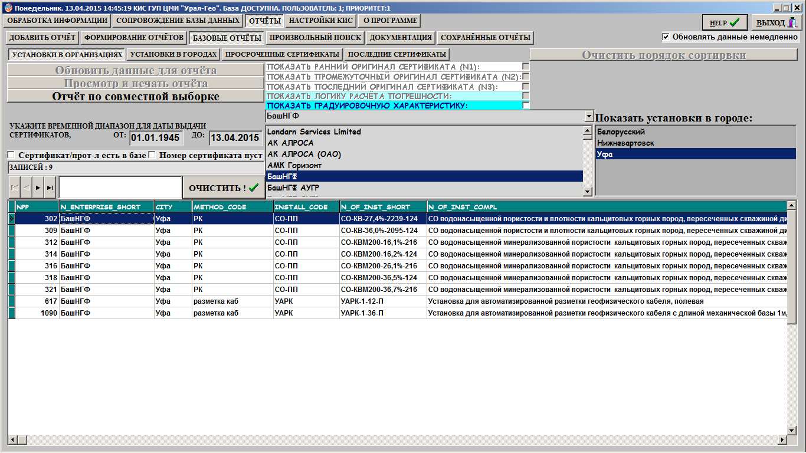Click the search field next to navigator
Image resolution: width=806 pixels, height=453 pixels.
tap(120, 187)
